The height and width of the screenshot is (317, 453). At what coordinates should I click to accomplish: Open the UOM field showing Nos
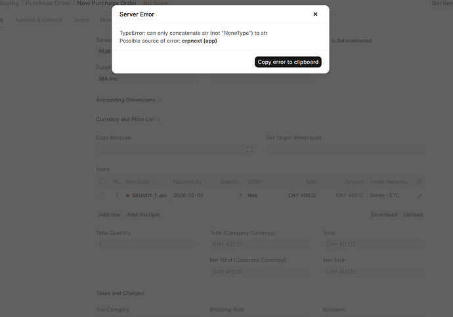[x=252, y=196]
